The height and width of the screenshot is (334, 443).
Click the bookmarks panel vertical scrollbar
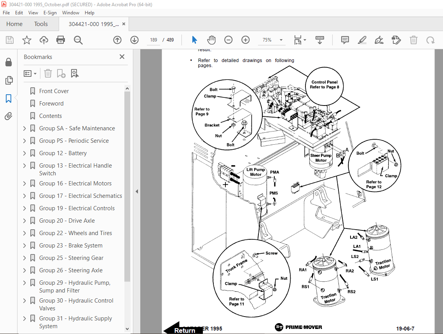[x=127, y=186]
